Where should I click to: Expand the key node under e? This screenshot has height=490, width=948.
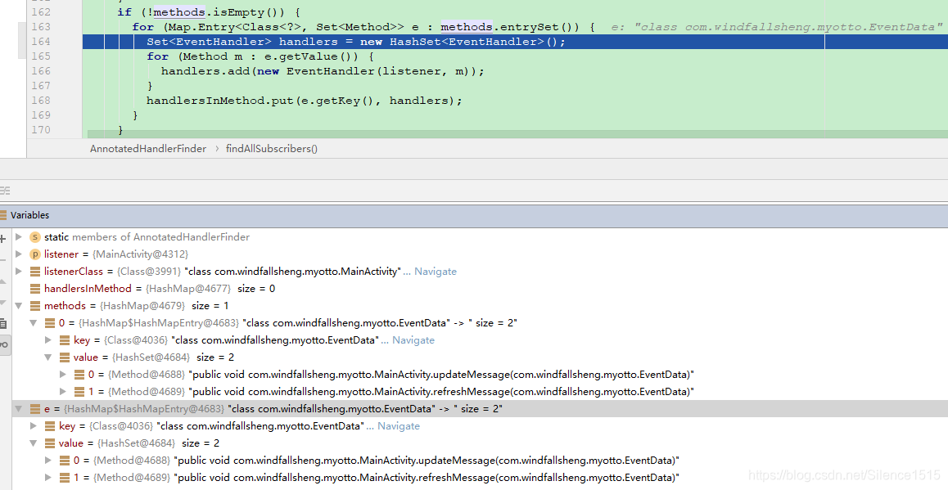point(34,426)
